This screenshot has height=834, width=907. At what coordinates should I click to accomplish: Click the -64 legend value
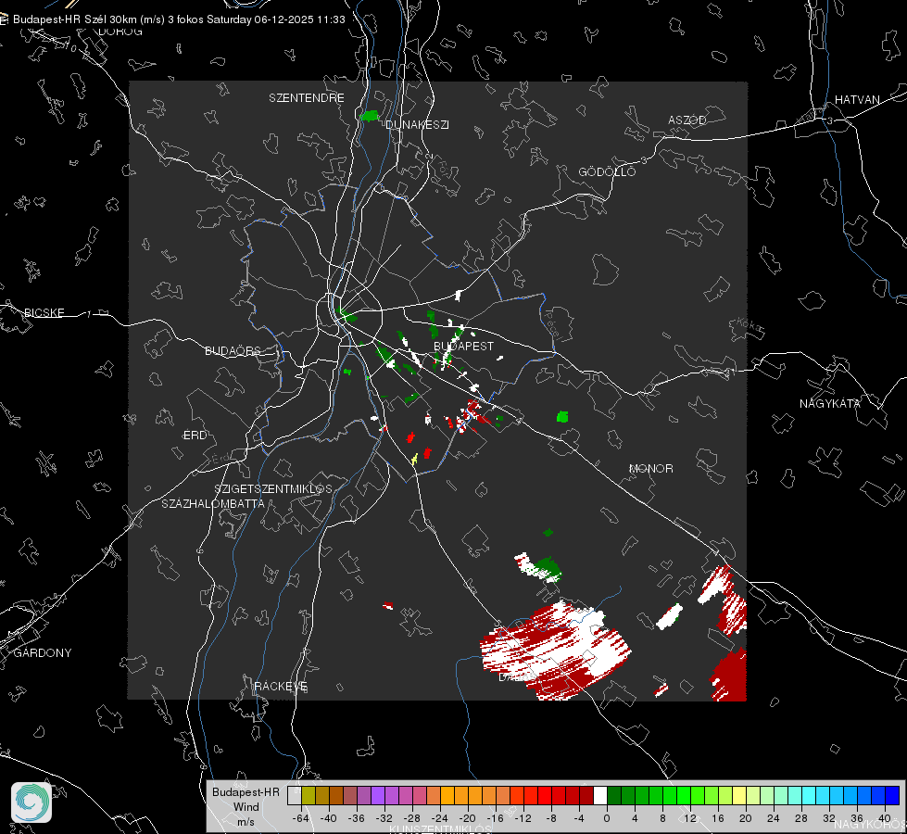pyautogui.click(x=301, y=818)
